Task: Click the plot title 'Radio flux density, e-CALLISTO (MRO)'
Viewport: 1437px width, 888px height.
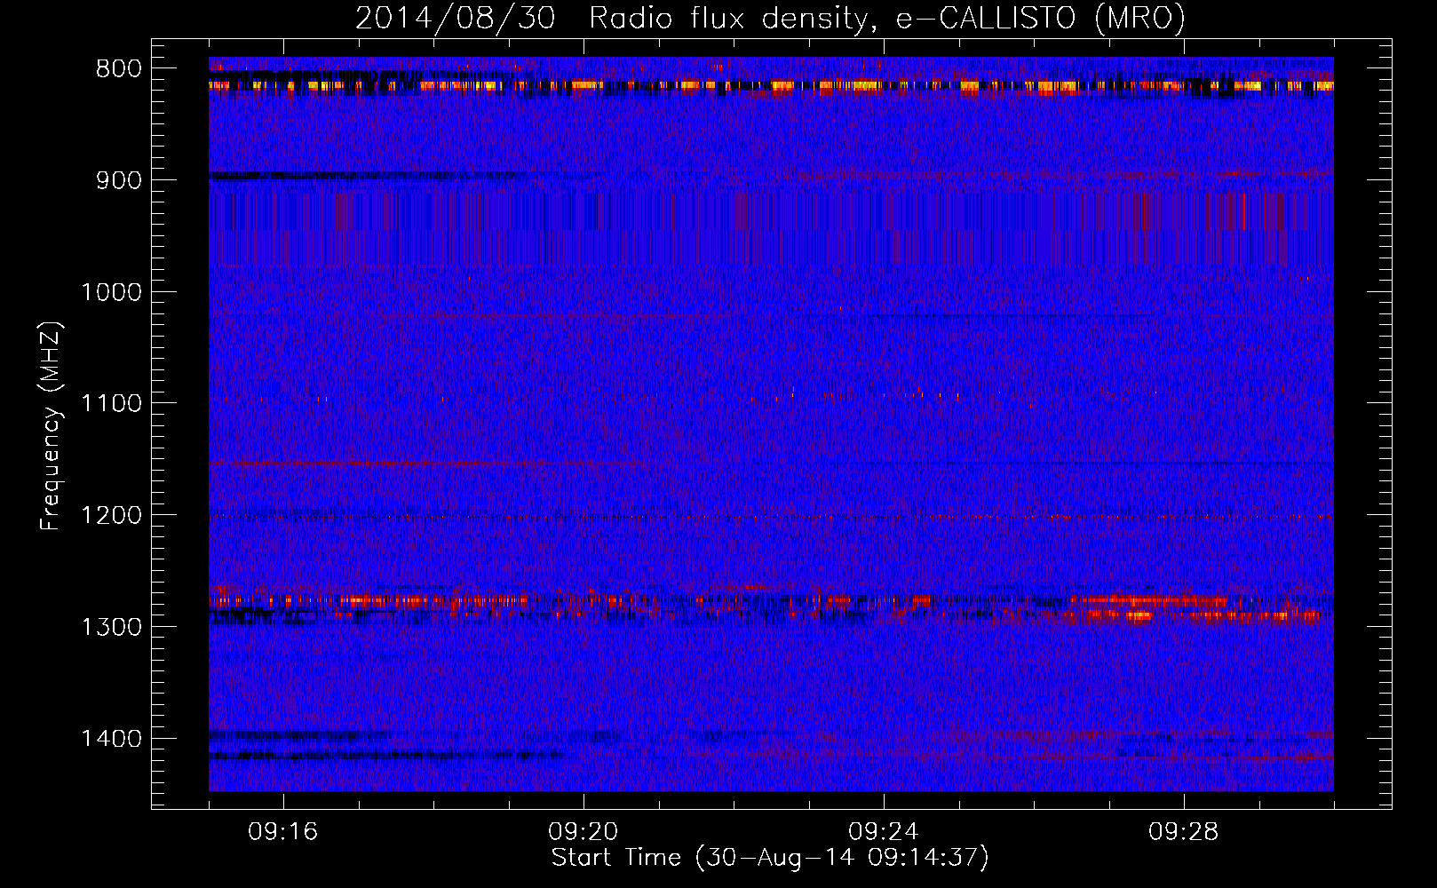Action: pos(887,19)
